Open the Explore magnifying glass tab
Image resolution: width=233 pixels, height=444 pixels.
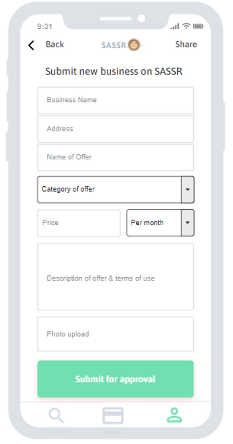point(56,415)
